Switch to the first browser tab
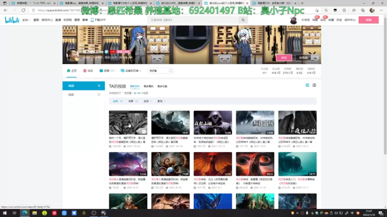The width and height of the screenshot is (387, 217). [33, 3]
